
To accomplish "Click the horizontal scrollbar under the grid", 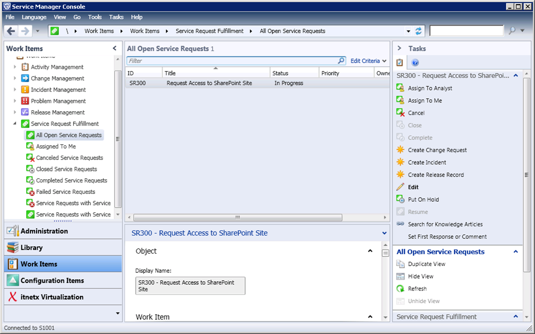I will (x=238, y=217).
